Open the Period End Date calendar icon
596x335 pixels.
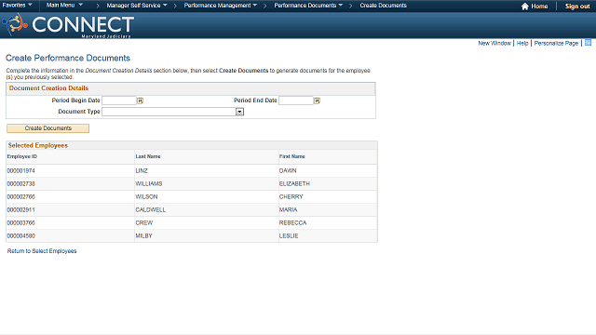[317, 100]
